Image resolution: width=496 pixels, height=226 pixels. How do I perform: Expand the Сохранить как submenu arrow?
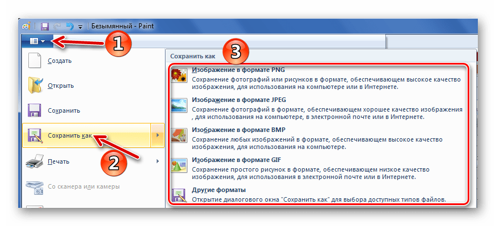click(158, 135)
